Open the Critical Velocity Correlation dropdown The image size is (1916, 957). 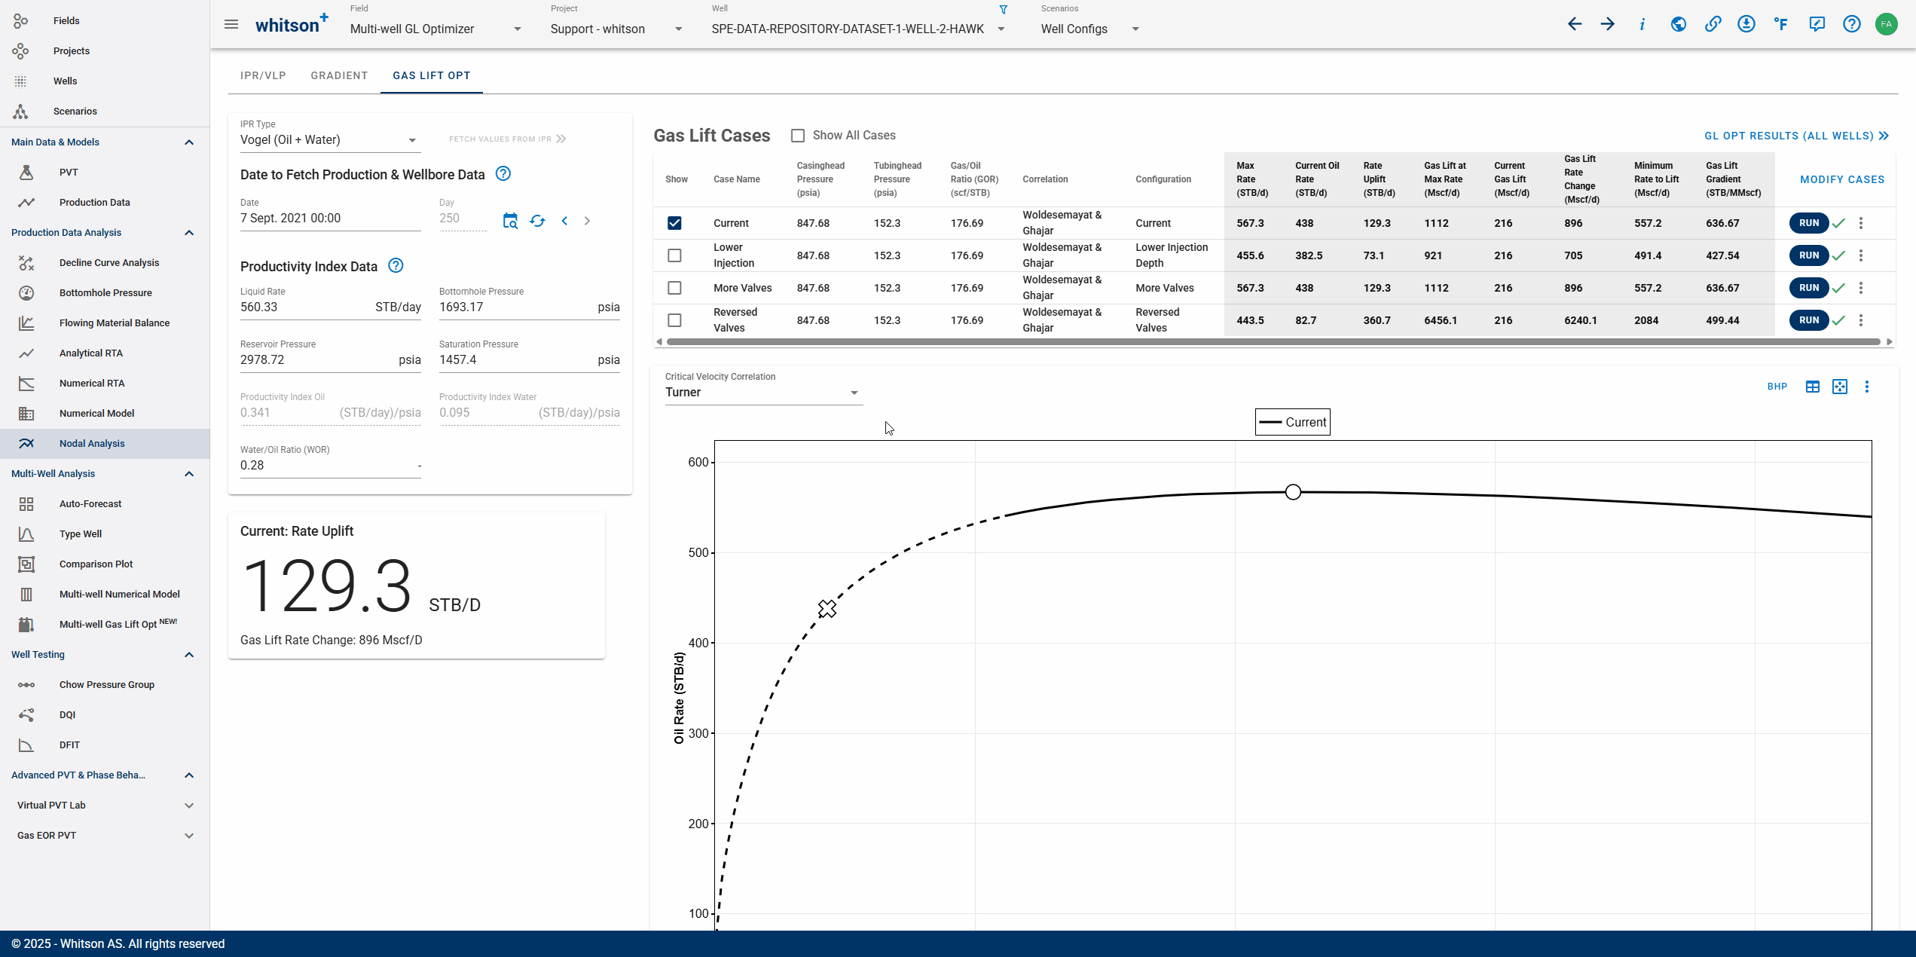762,393
